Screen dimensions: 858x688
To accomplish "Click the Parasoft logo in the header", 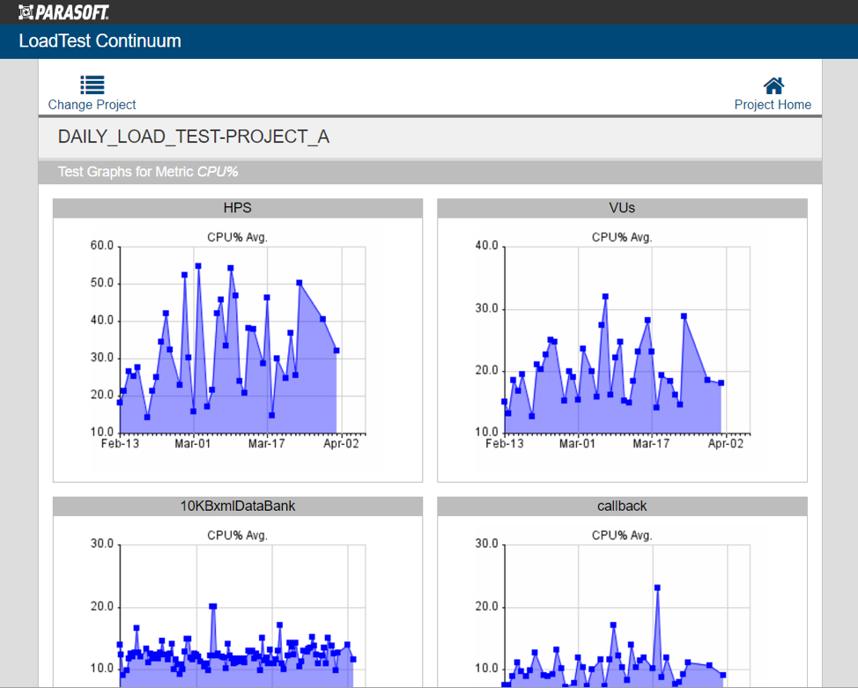I will pos(63,12).
